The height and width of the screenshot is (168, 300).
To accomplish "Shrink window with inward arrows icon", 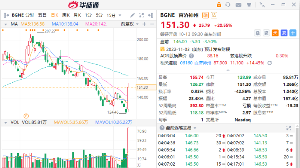I will point(262,4).
